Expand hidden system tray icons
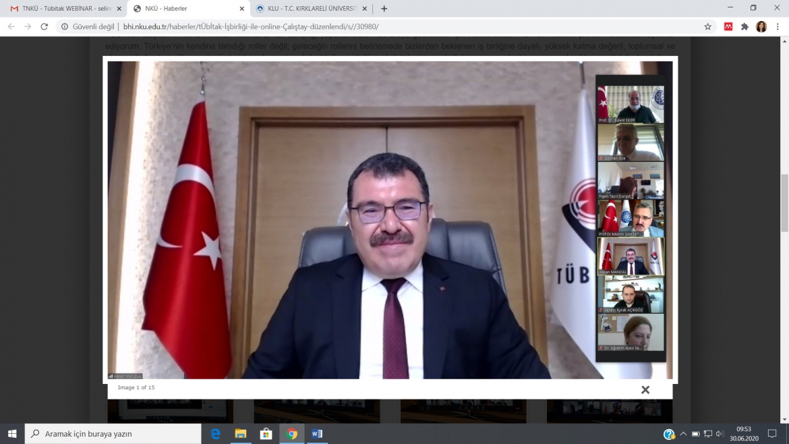The width and height of the screenshot is (789, 444). coord(683,434)
